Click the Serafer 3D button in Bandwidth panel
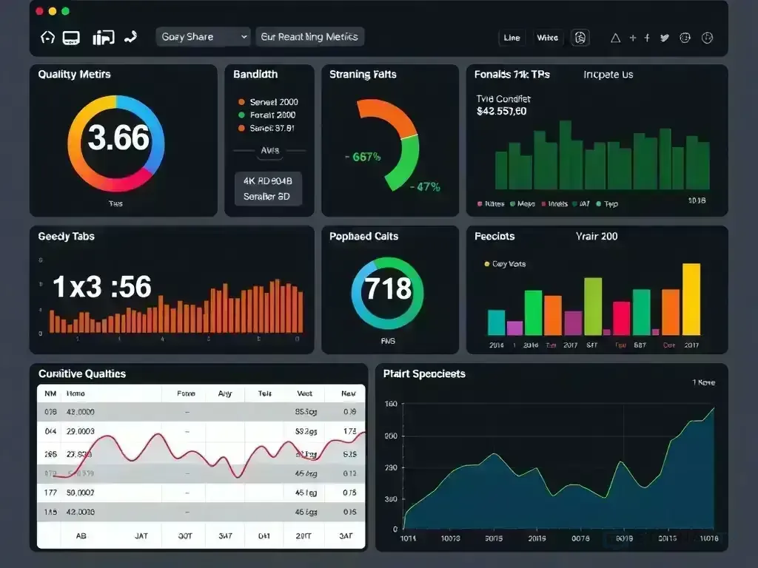Screen dimensions: 758x568 [269, 196]
